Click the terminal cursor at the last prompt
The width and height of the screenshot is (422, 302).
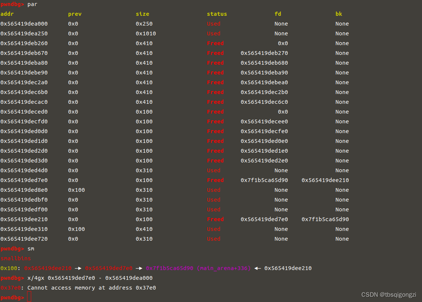tap(29, 297)
